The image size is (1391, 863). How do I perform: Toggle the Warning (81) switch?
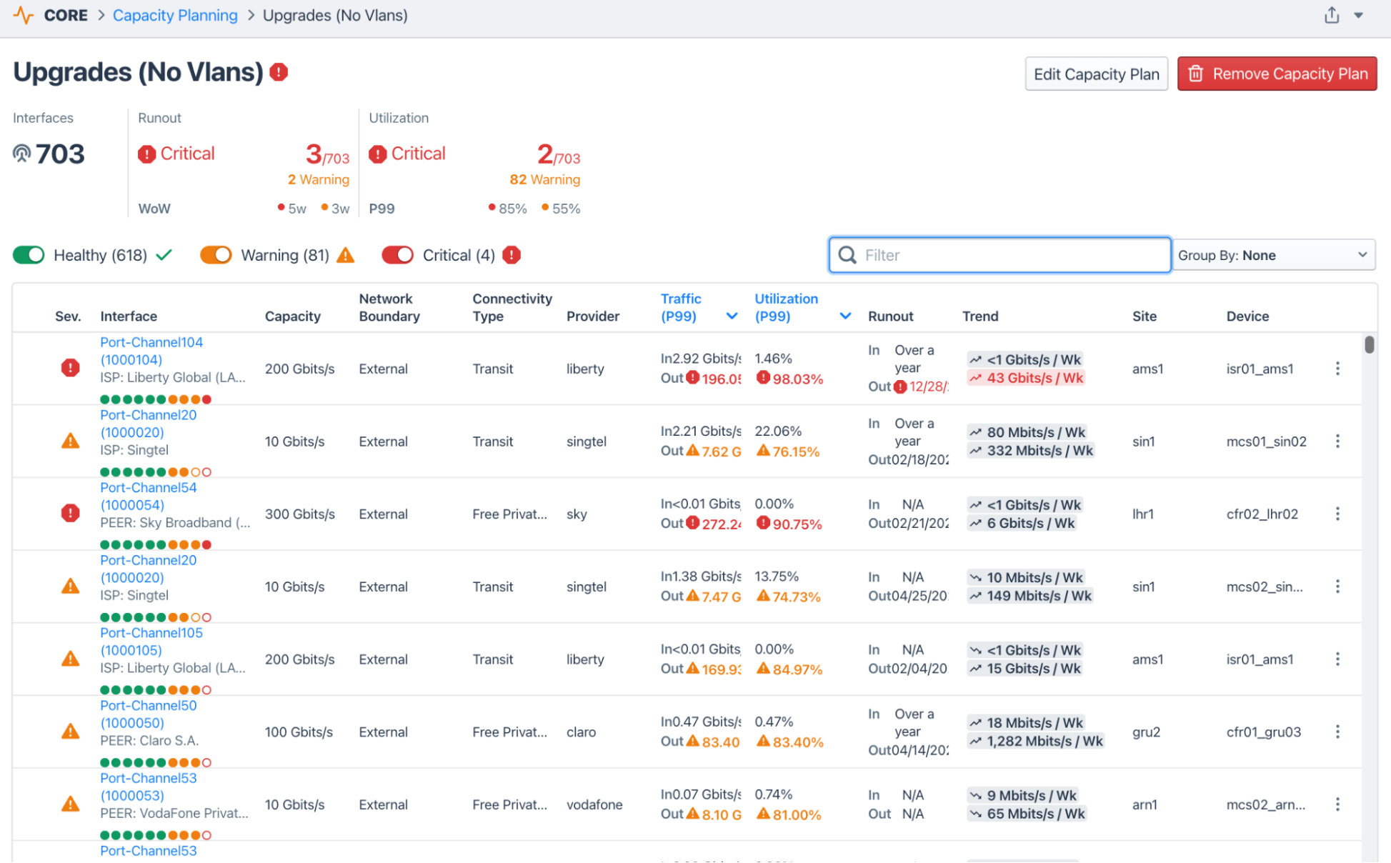pyautogui.click(x=216, y=255)
